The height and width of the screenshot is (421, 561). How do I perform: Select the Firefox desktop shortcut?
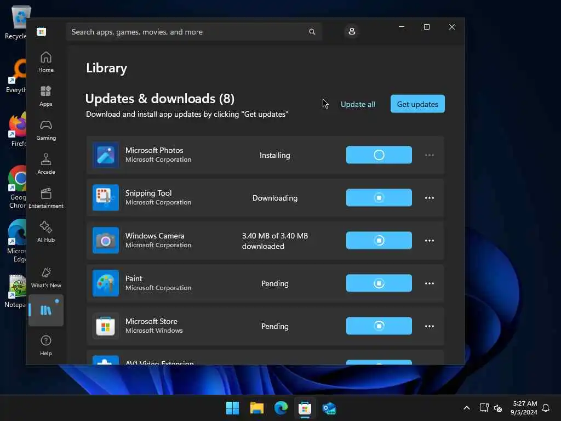pyautogui.click(x=17, y=129)
